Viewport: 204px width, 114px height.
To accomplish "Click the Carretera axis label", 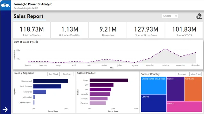I will 84,103.
